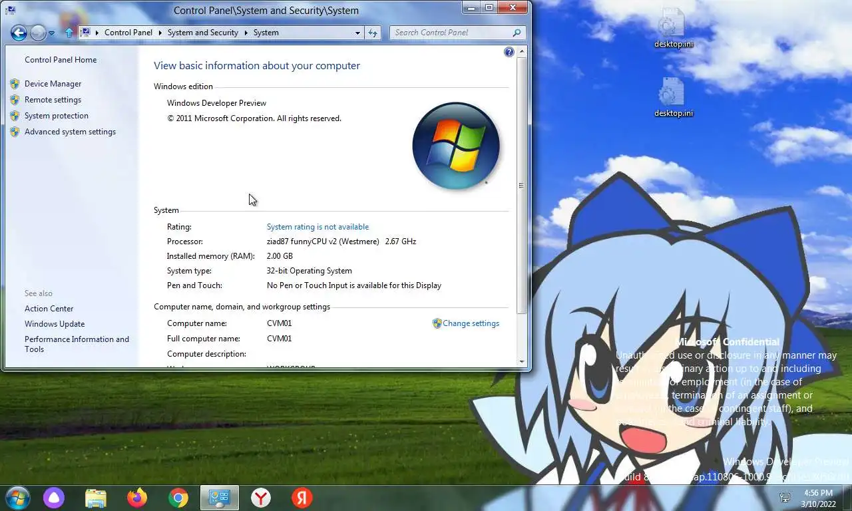The width and height of the screenshot is (852, 511).
Task: Click the shield icon beside System protection
Action: coord(15,116)
